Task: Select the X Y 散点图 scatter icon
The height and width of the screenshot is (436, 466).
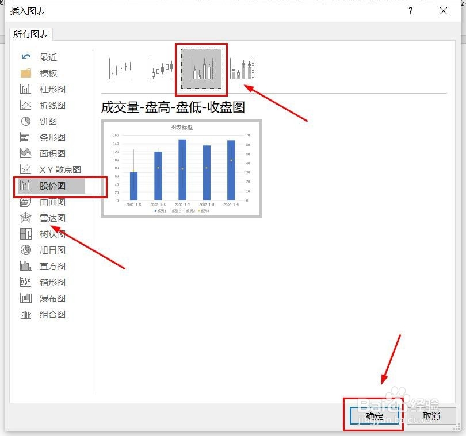Action: point(25,169)
